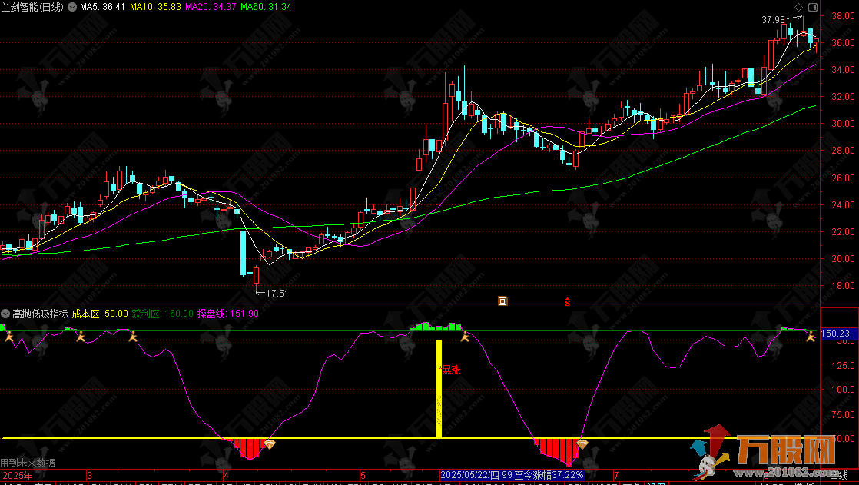Click the leftmost sell-signal figure in the indicator panel
Screen dimensions: 859x485
(8, 337)
